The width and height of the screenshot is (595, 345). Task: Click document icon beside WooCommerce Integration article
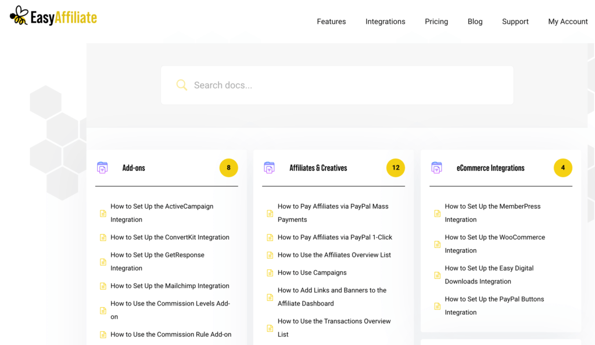[x=437, y=245]
